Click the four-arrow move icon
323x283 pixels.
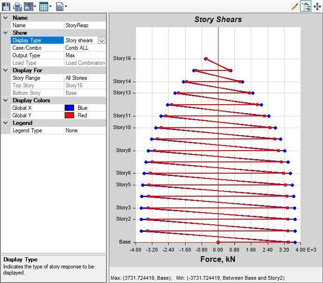(x=317, y=7)
